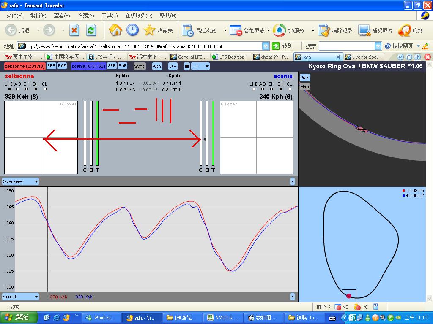Click the stop square playback button
The image size is (433, 324).
(187, 66)
